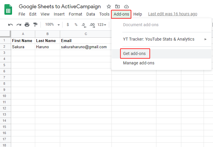Open the 123 more formats dropdown
213x147 pixels.
click(102, 25)
